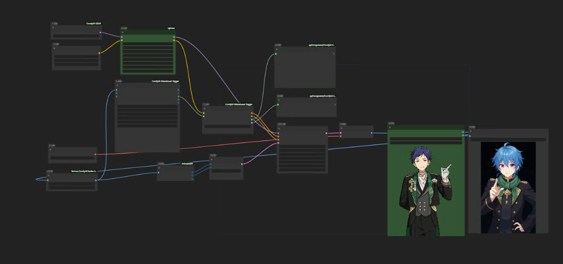563x264 pixels.
Task: Open first widget row in rgthree node
Action: (147, 46)
